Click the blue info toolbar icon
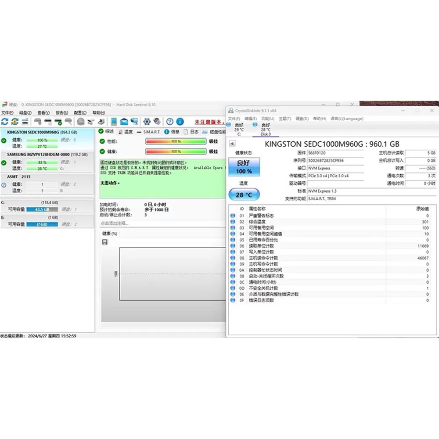 [x=180, y=122]
